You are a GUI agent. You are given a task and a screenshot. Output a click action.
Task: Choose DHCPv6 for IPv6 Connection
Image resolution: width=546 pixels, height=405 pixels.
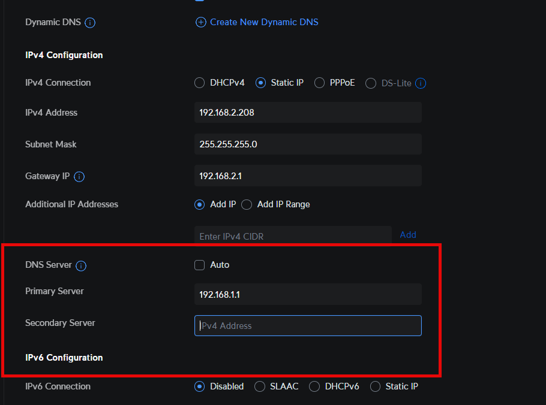pos(314,386)
